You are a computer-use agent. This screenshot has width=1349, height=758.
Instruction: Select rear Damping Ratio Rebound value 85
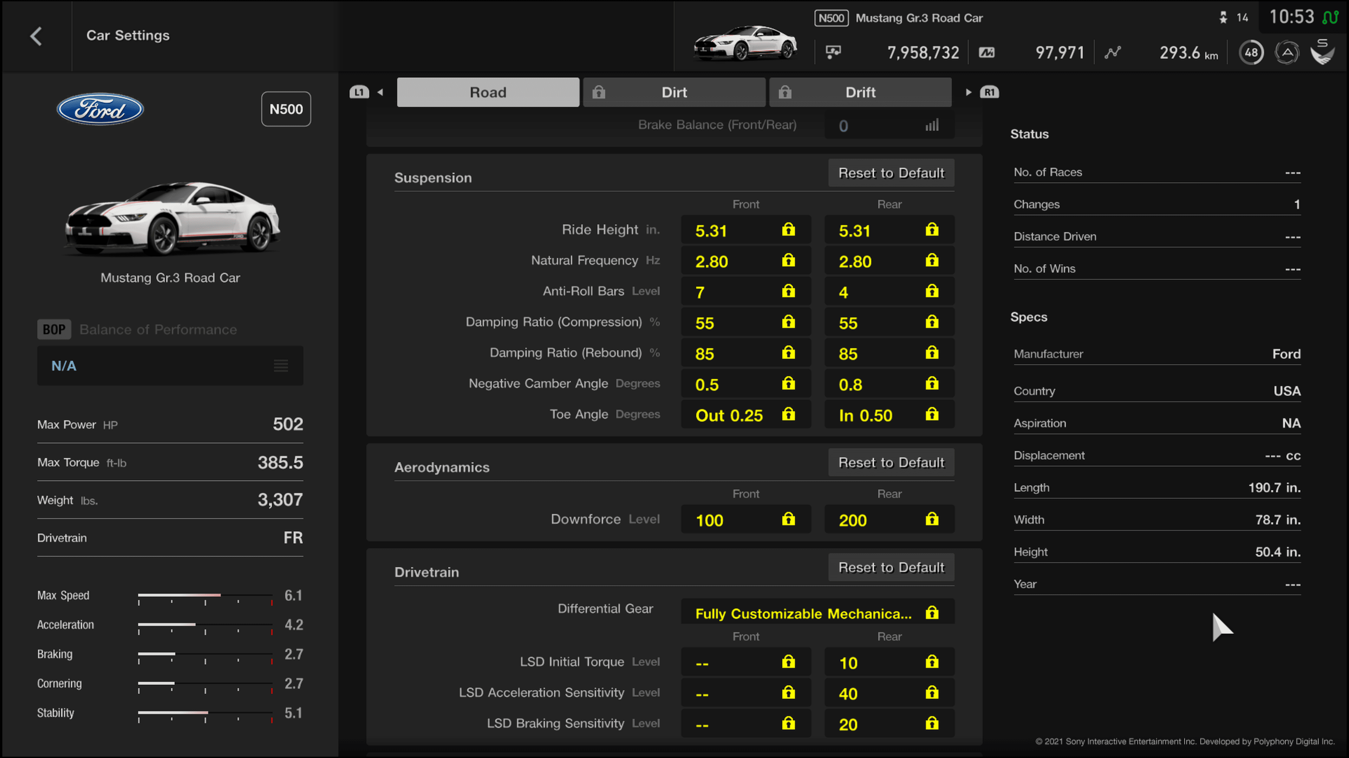coord(889,353)
